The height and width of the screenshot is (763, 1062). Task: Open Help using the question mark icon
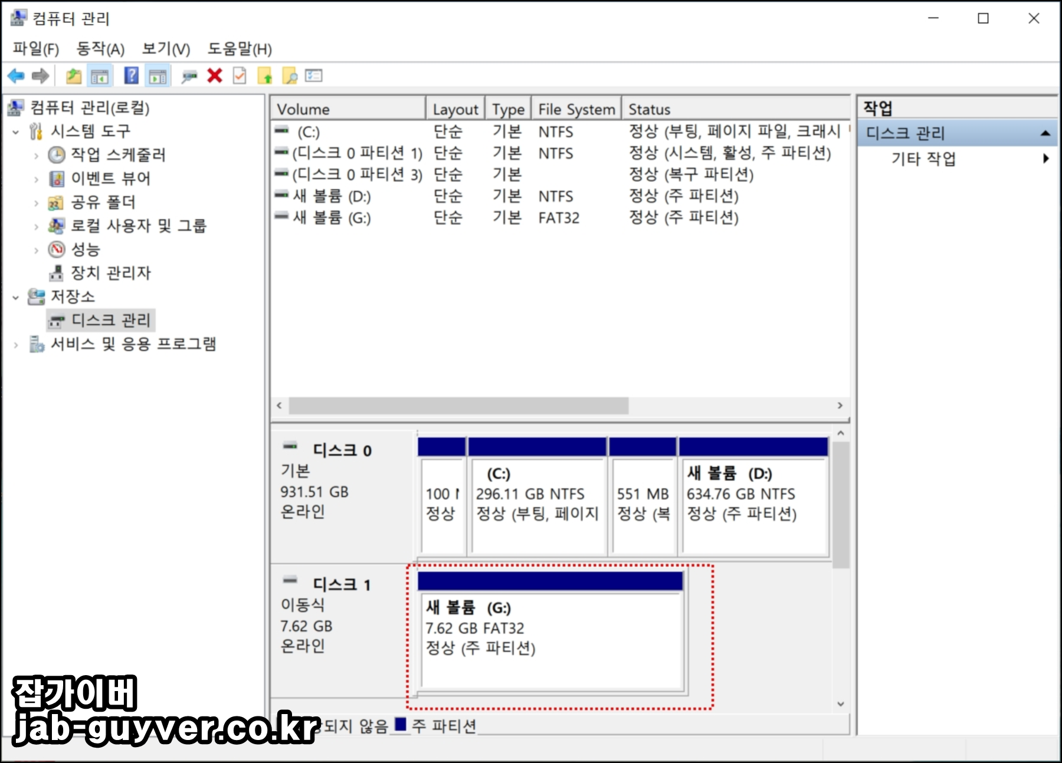click(x=130, y=75)
